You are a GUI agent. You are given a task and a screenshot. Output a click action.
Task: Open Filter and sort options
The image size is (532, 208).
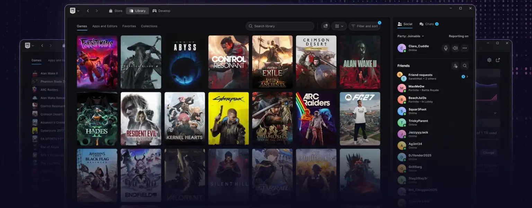[364, 26]
